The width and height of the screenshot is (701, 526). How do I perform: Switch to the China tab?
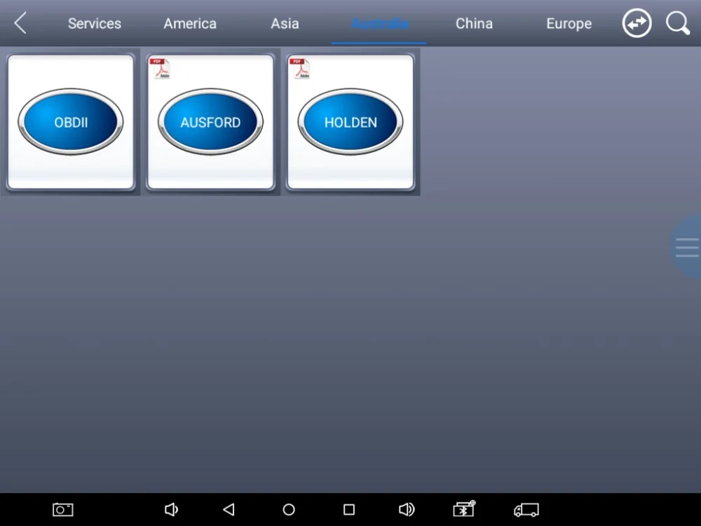474,23
